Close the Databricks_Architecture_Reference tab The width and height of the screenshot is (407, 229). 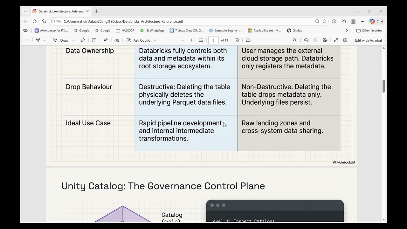87,11
